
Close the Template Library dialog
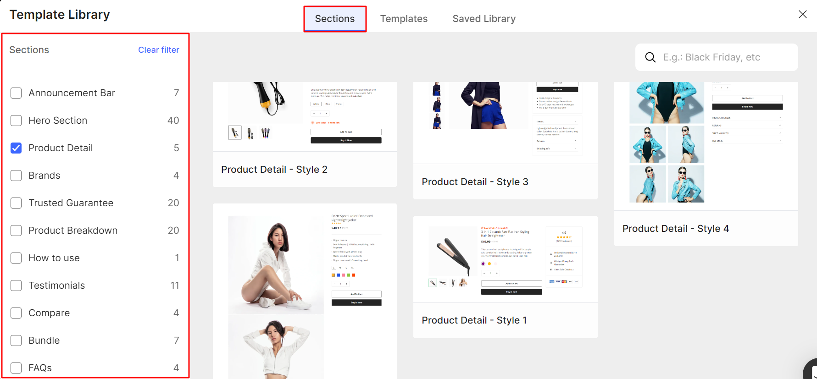(x=802, y=14)
